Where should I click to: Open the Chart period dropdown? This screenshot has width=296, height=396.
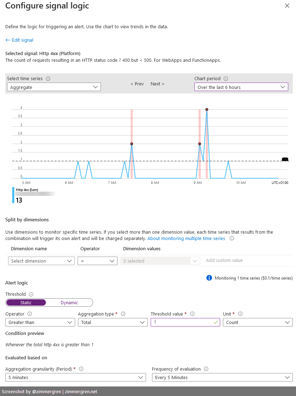click(x=241, y=86)
